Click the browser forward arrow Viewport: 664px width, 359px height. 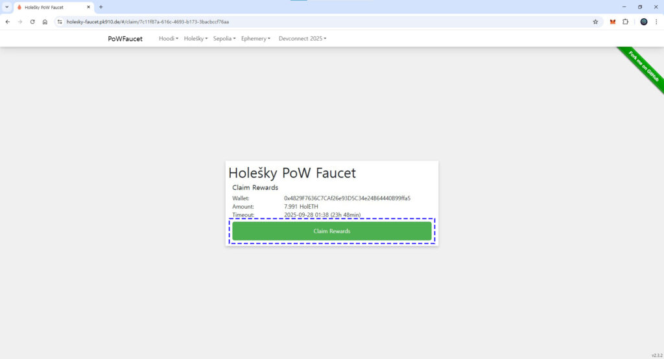[20, 21]
